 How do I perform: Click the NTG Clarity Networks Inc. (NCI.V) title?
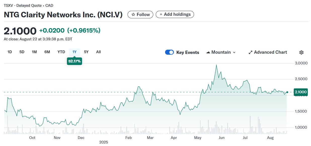click(63, 15)
